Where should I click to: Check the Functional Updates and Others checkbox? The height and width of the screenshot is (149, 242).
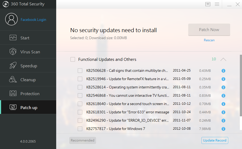point(73,59)
